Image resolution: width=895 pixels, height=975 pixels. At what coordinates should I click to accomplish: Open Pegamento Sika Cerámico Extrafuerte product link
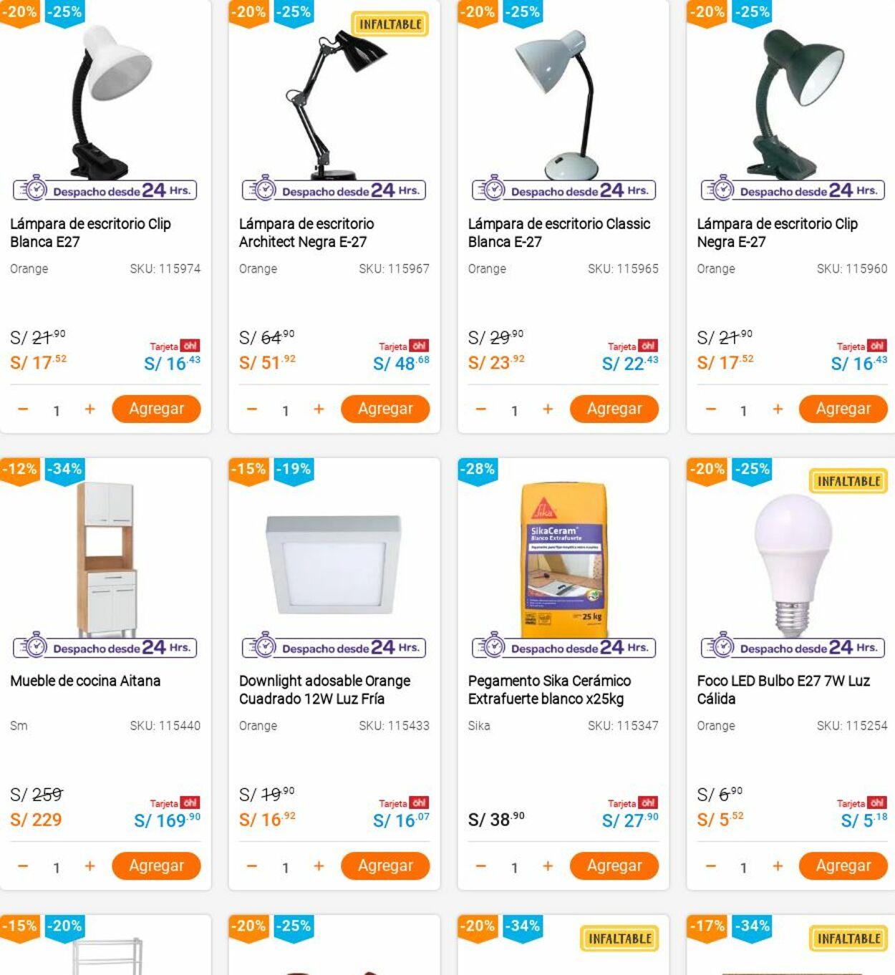pos(549,689)
